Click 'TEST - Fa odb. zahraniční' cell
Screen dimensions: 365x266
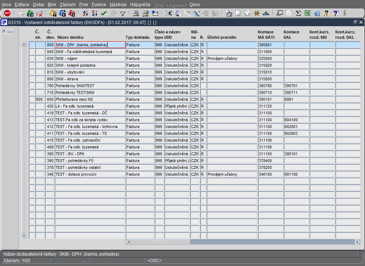(90, 140)
